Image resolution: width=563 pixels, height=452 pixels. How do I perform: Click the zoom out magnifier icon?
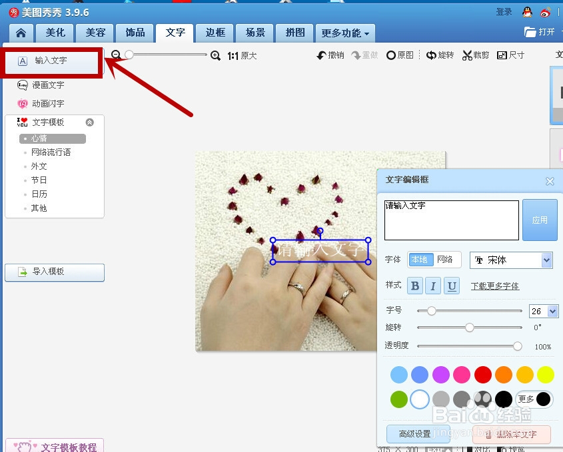point(116,55)
